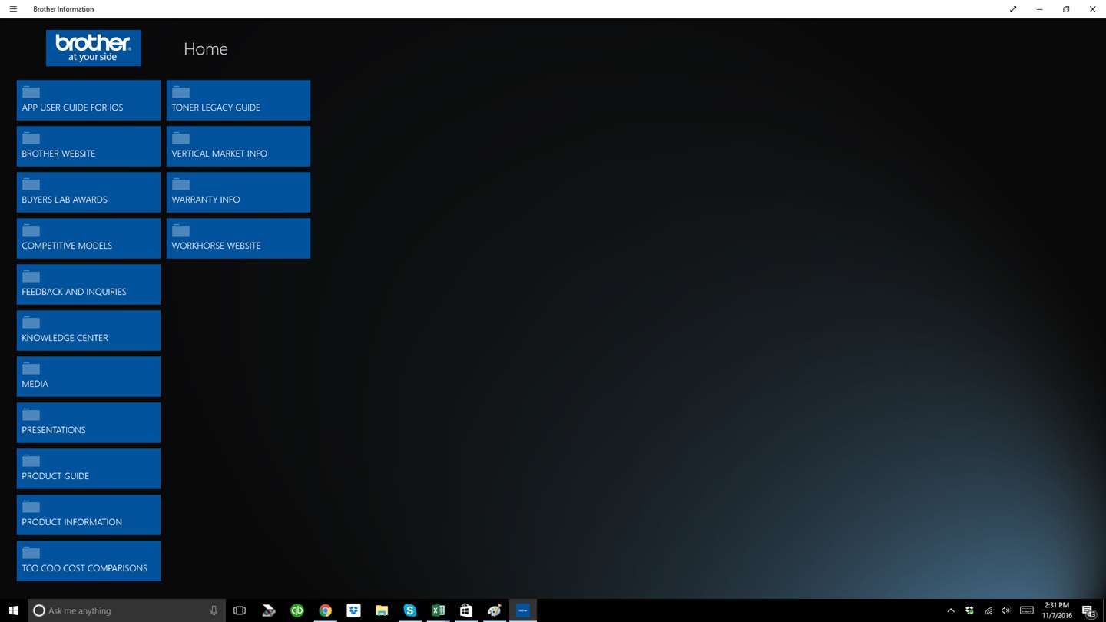Open the MEDIA folder tile
This screenshot has height=622, width=1106.
click(x=88, y=376)
